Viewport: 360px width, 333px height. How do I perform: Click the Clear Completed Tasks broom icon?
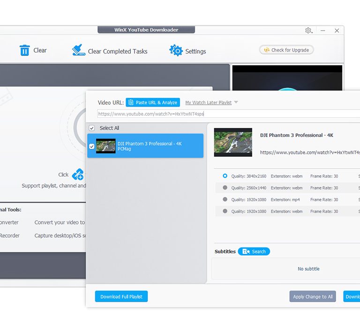point(78,50)
